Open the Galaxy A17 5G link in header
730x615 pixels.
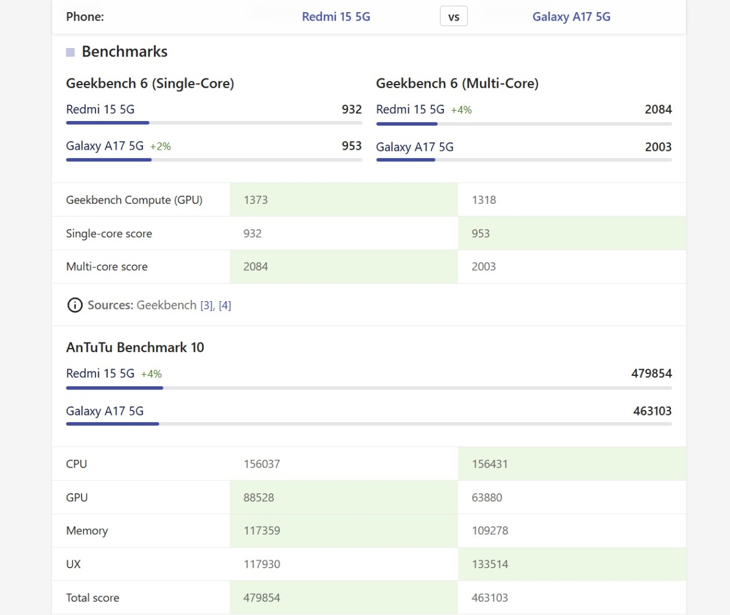pyautogui.click(x=571, y=16)
